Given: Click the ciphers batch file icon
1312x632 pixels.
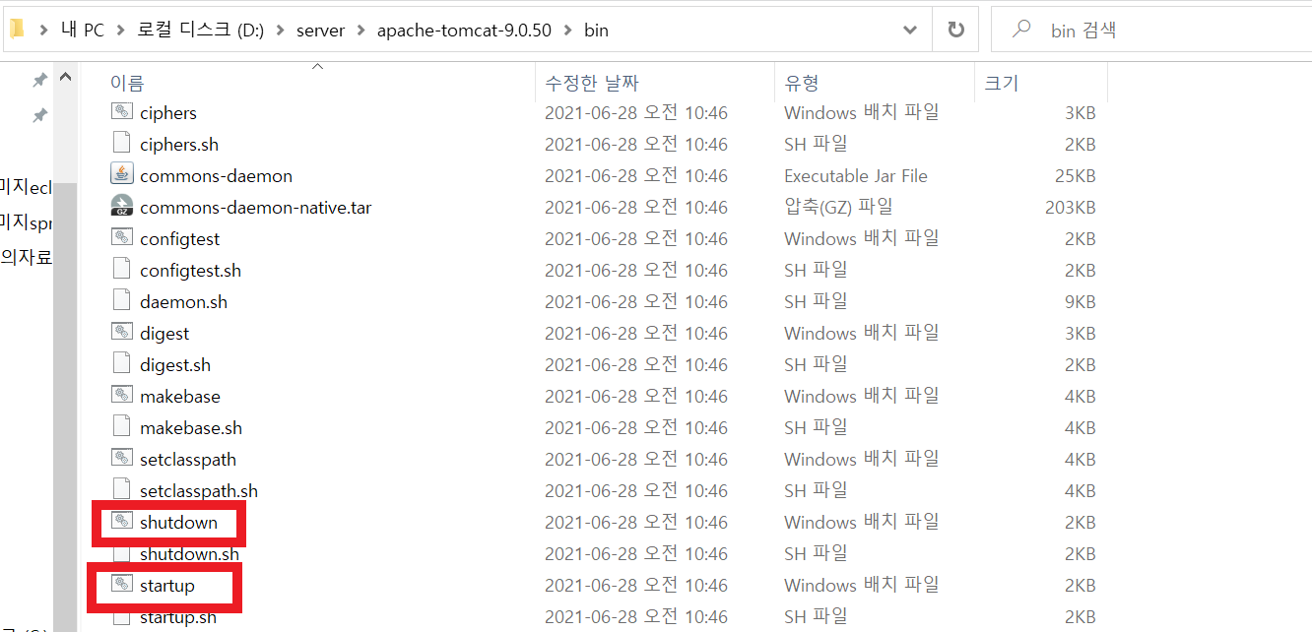Looking at the screenshot, I should pos(122,112).
